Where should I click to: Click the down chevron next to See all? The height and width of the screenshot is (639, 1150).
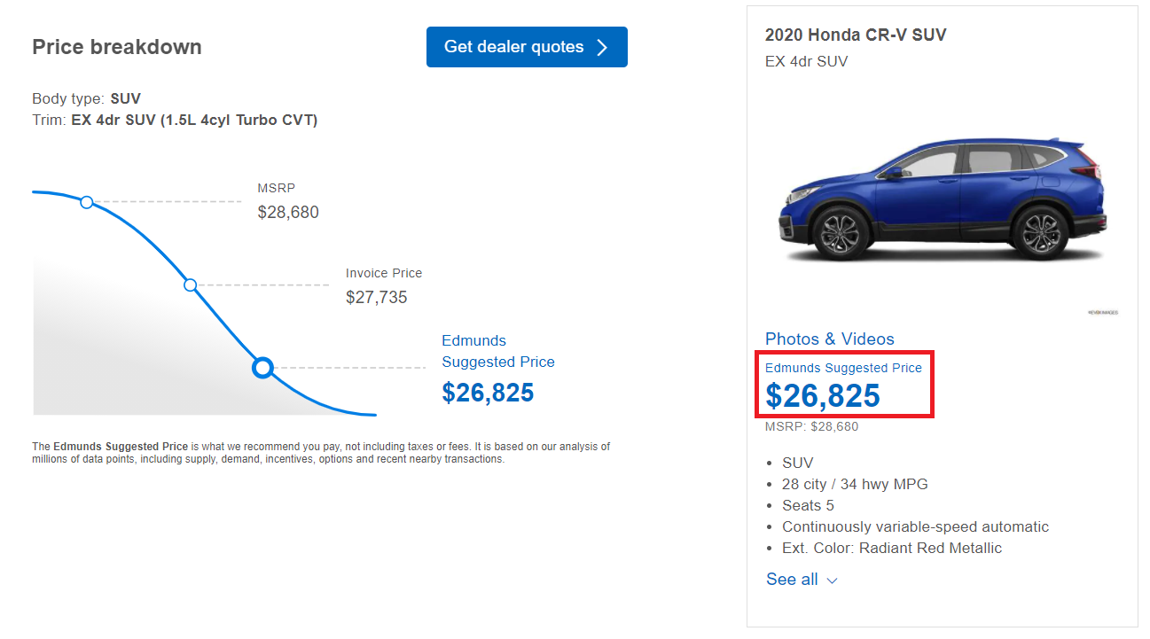[x=832, y=581]
